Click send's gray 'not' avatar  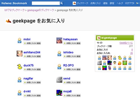(59, 80)
